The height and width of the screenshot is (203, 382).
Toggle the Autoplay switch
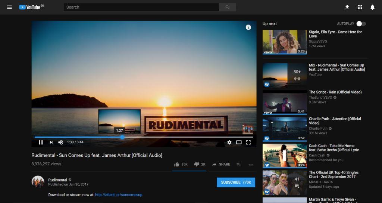tap(361, 23)
